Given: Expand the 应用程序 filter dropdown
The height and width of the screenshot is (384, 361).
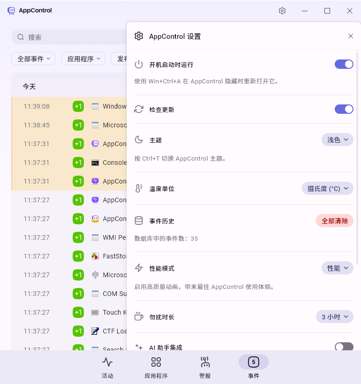Looking at the screenshot, I should [83, 59].
